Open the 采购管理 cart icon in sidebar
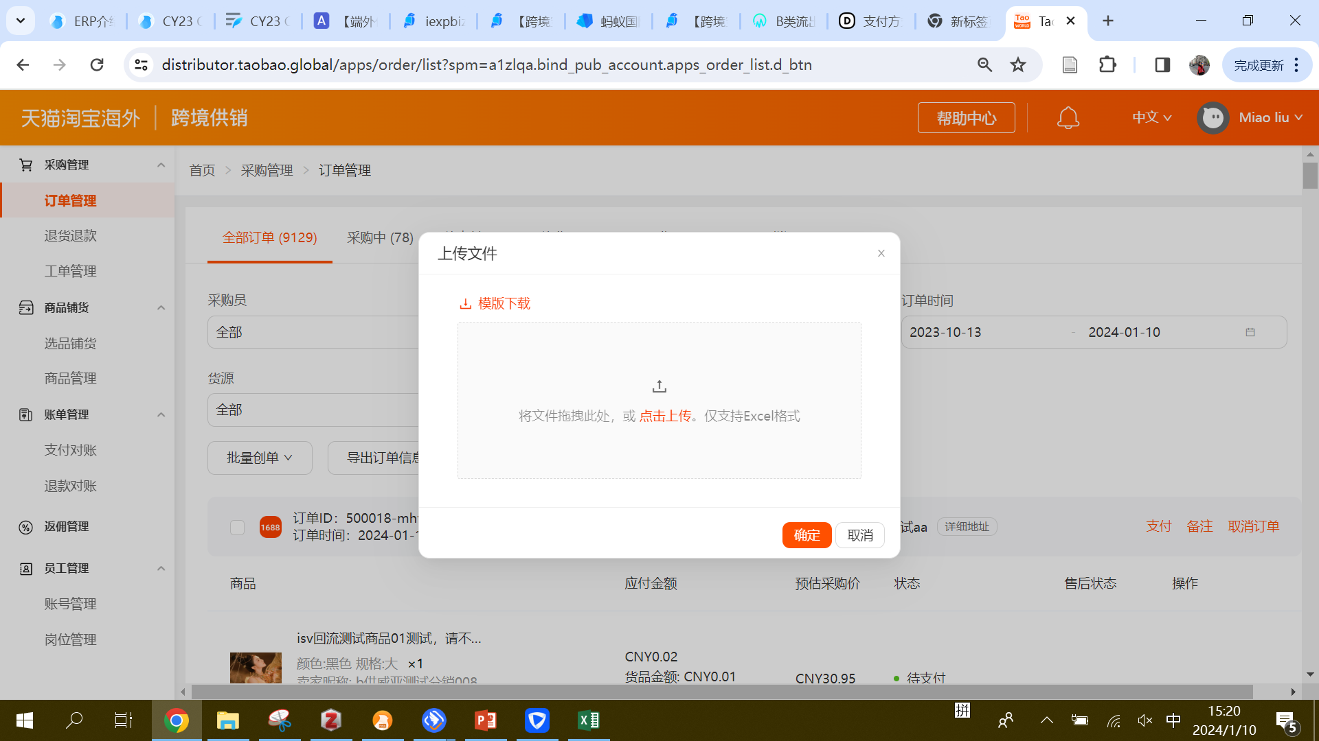Screen dimensions: 1319x741 (25, 165)
